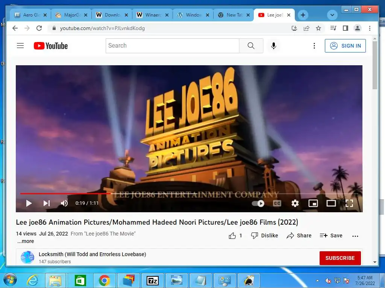The height and width of the screenshot is (288, 385).
Task: View site information lock icon
Action: click(x=54, y=28)
